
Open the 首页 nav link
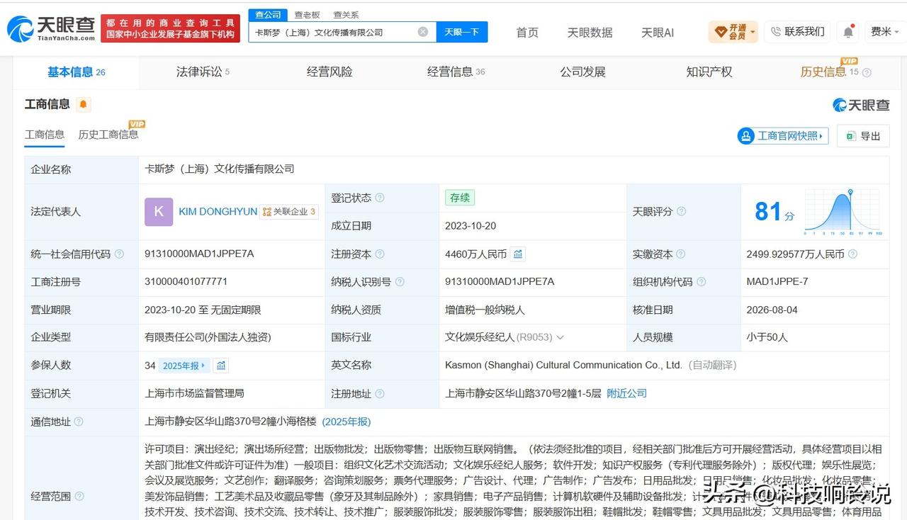pyautogui.click(x=527, y=33)
